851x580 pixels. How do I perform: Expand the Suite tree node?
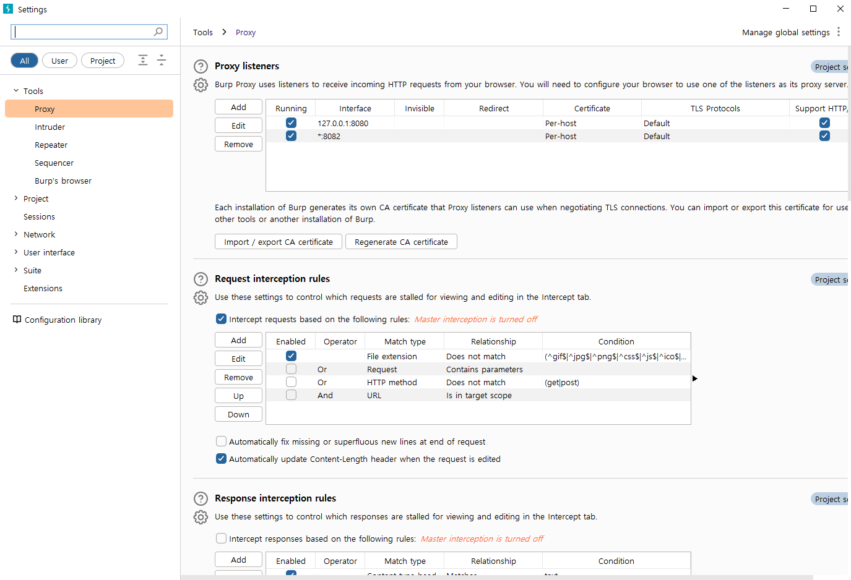tap(16, 270)
